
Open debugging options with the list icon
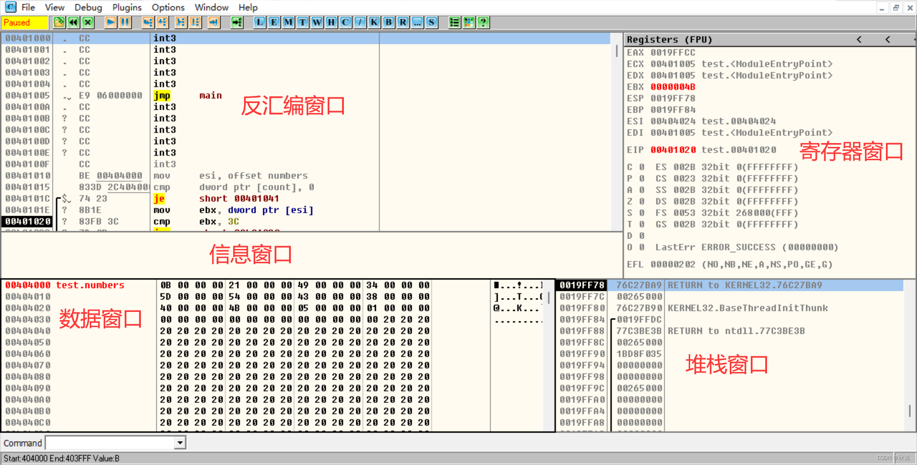point(455,22)
